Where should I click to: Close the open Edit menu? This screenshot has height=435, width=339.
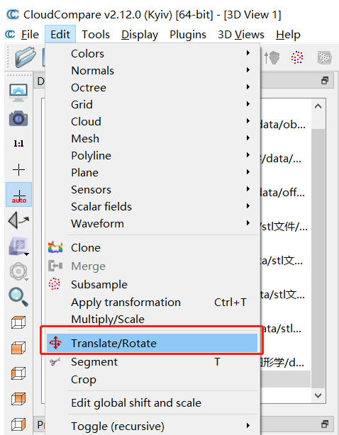coord(60,35)
